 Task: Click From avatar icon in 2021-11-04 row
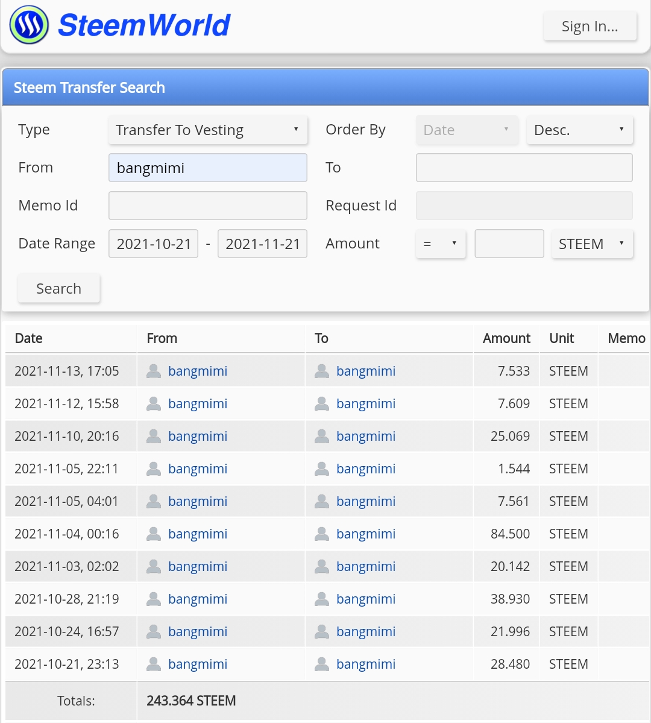click(x=154, y=534)
